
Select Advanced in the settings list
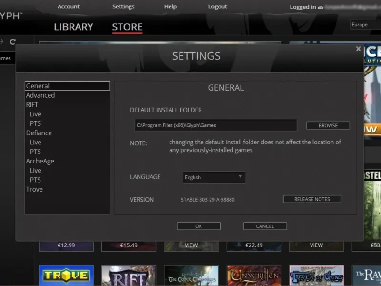pyautogui.click(x=67, y=95)
